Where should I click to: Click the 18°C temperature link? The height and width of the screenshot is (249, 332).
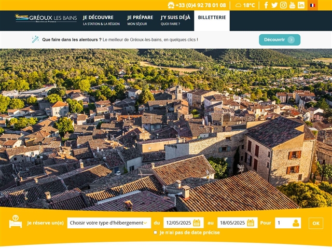(x=249, y=5)
